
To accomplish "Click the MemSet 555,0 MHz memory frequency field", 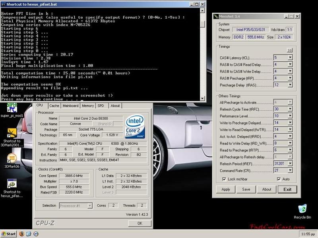I will point(256,37).
